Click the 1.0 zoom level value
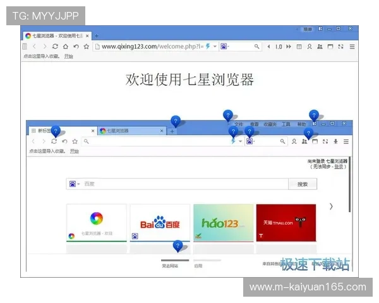Viewport: 379px width, 303px height. [279, 47]
